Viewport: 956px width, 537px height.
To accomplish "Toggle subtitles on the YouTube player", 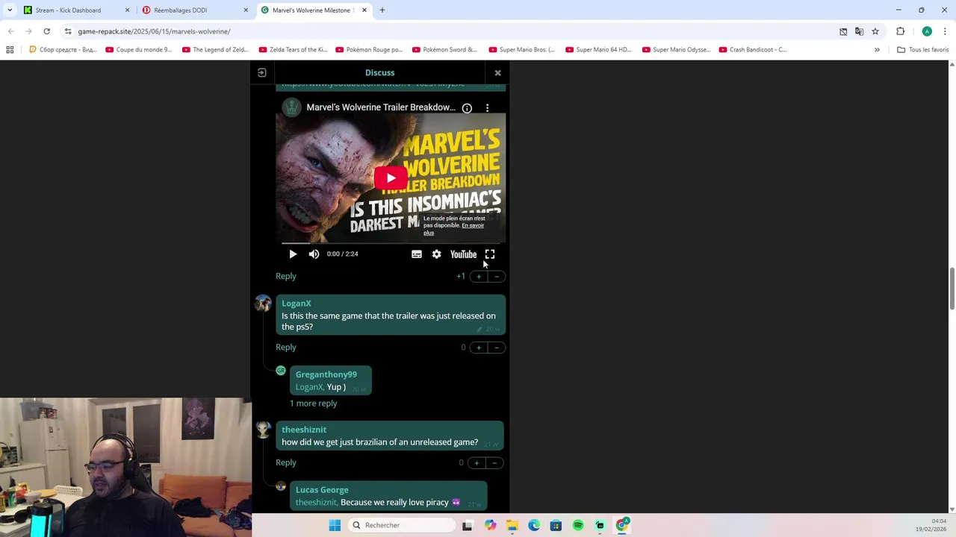I will click(417, 254).
